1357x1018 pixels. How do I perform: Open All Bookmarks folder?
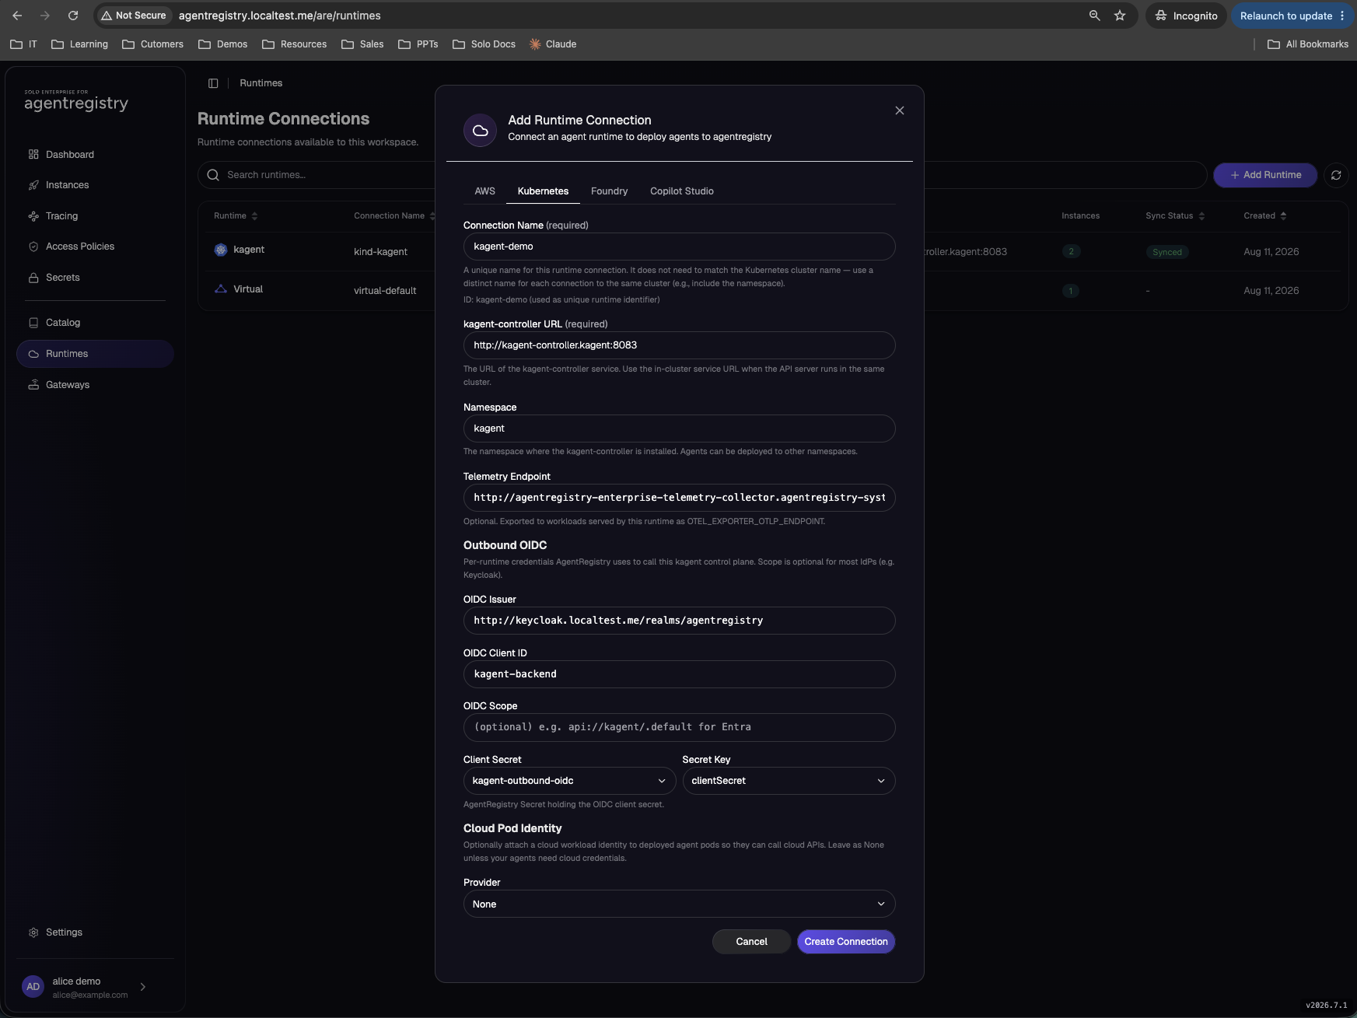point(1308,44)
